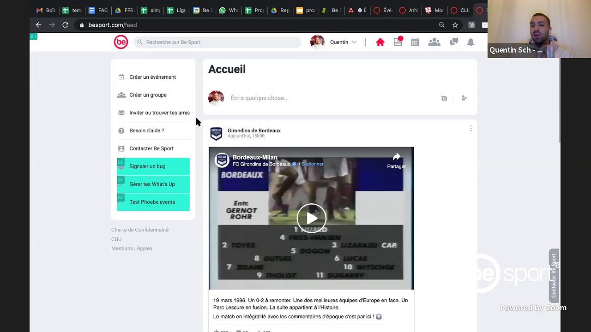Switch to the FAQ document tab

click(x=98, y=10)
